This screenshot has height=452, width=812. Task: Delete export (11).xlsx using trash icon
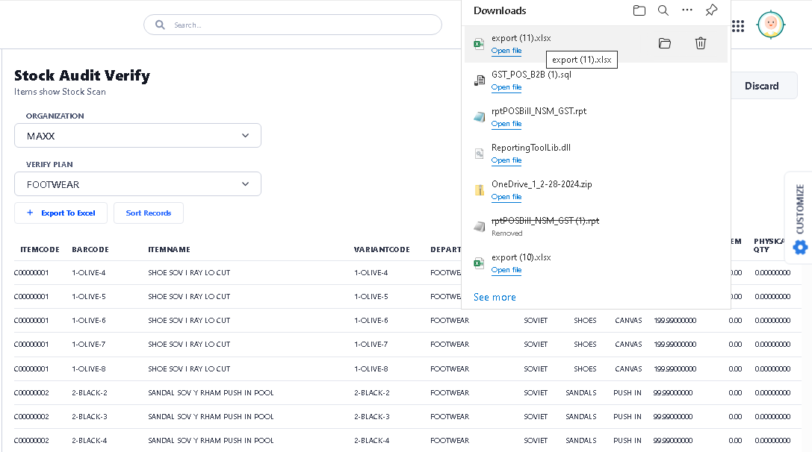(x=701, y=44)
